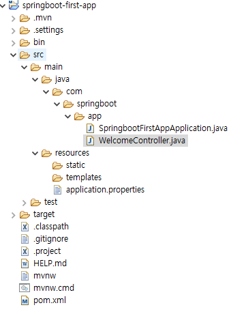Screen dimensions: 248x314
Task: Select the .settings folder label
Action: coord(48,30)
